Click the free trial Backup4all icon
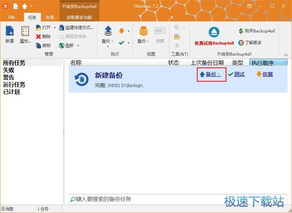 214,32
